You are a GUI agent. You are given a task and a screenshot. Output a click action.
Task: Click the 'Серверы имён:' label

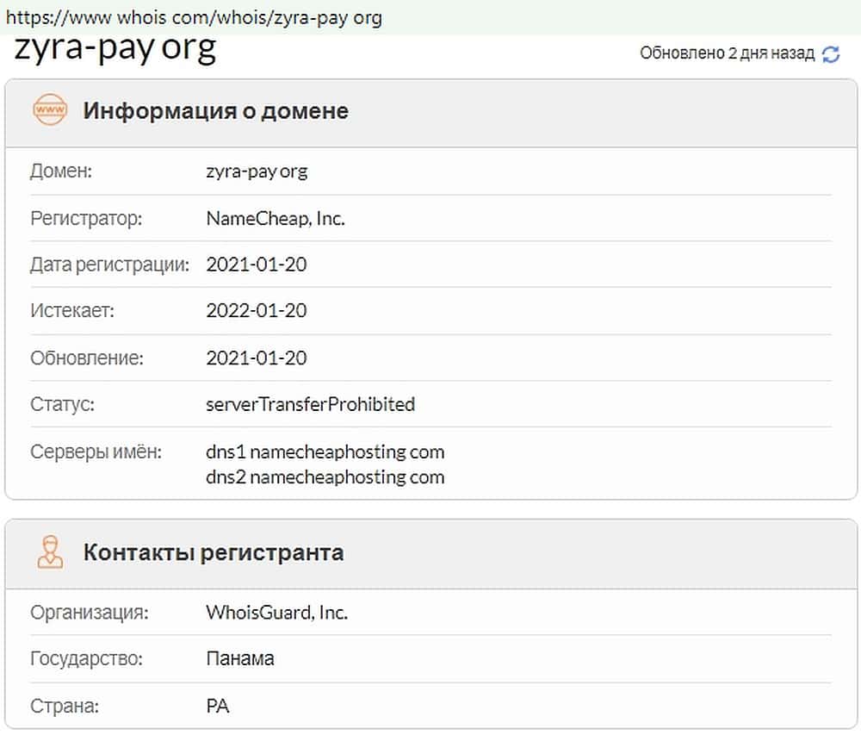[96, 452]
